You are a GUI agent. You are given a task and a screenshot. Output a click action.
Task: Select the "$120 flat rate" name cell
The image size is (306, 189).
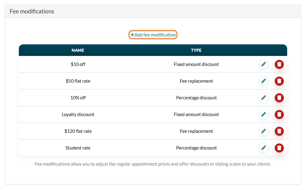[78, 131]
